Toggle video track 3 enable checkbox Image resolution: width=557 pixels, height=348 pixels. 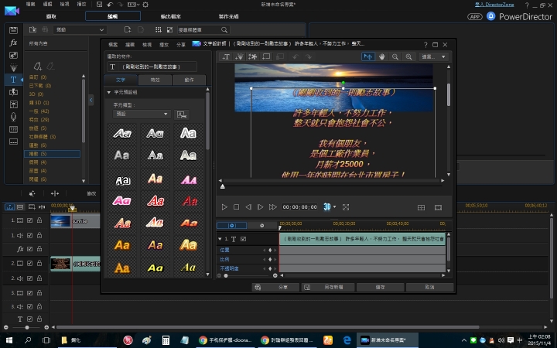click(x=30, y=293)
